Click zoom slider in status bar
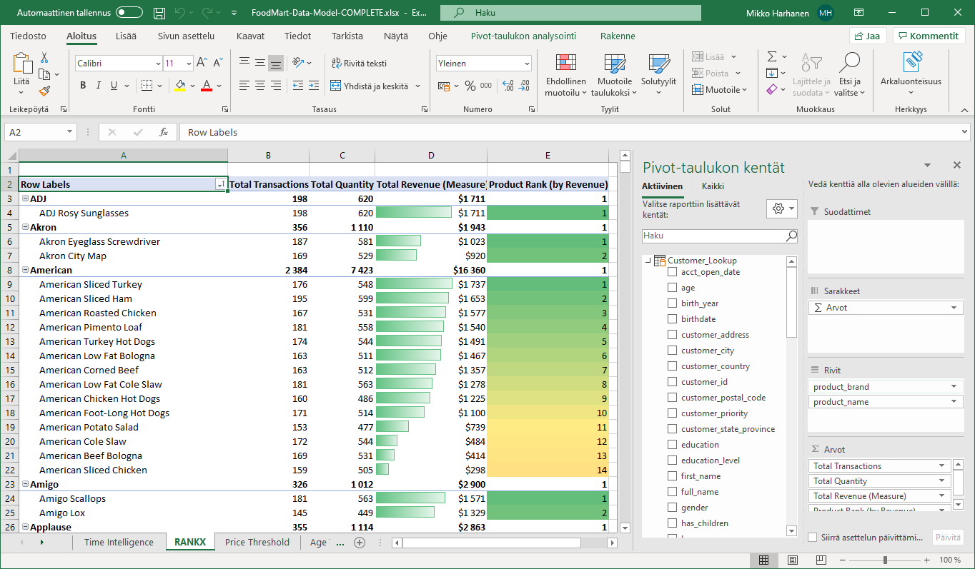 (886, 560)
